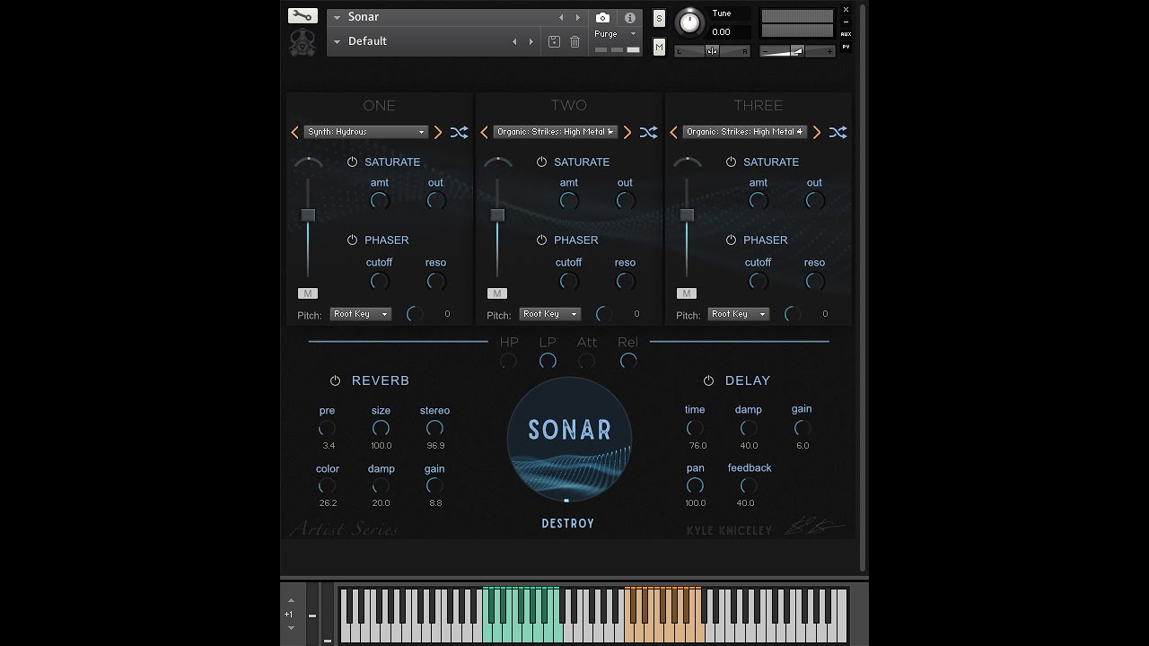Randomize layer TWO with the shuffle icon

pos(648,132)
